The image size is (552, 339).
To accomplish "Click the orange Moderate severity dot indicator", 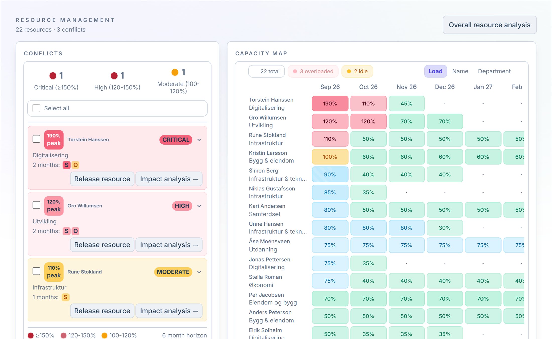I will pyautogui.click(x=175, y=72).
